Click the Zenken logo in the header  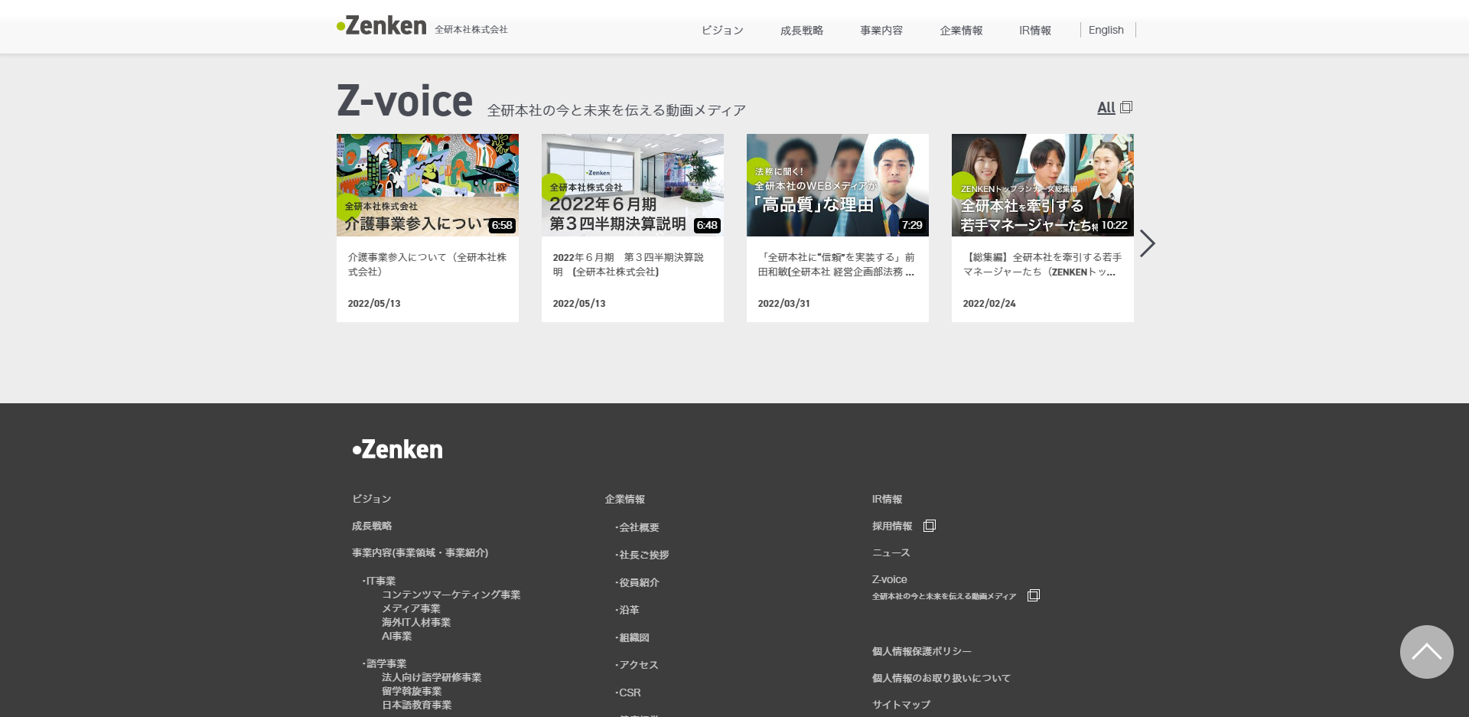(382, 26)
